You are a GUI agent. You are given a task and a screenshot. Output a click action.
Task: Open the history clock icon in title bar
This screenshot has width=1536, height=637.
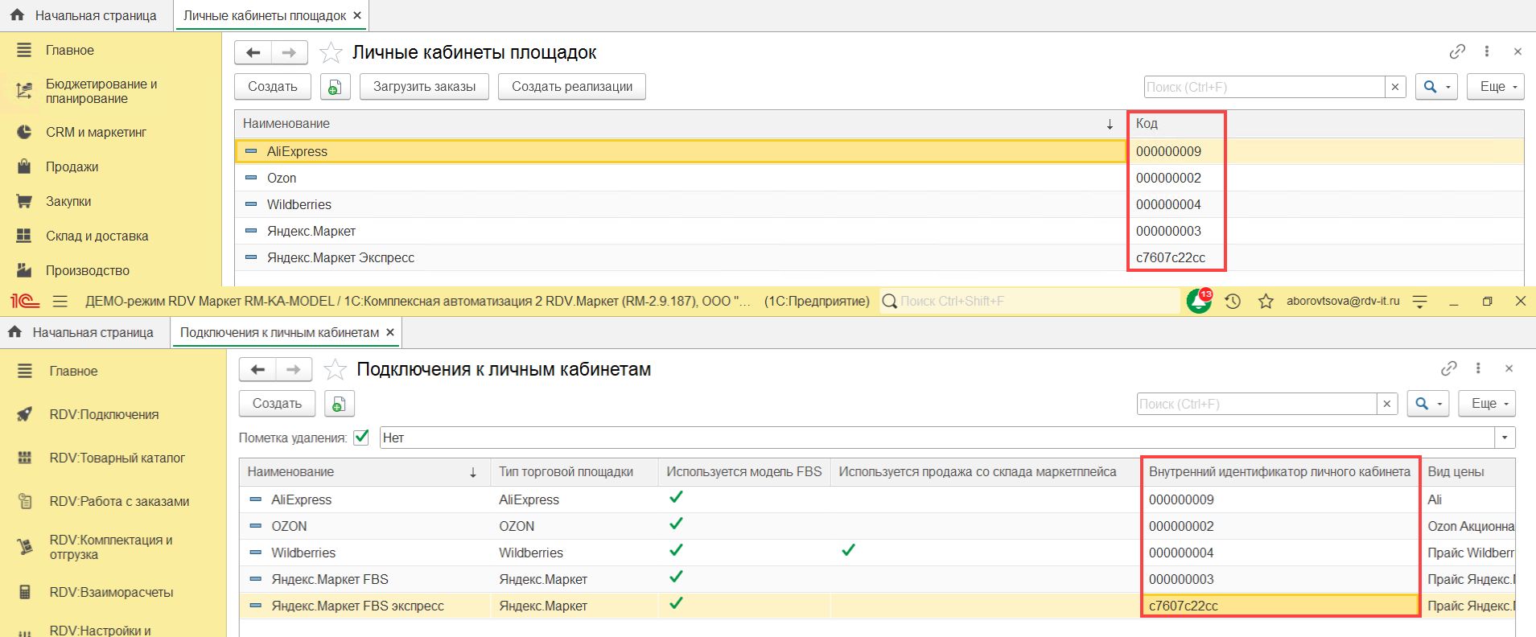[x=1233, y=301]
